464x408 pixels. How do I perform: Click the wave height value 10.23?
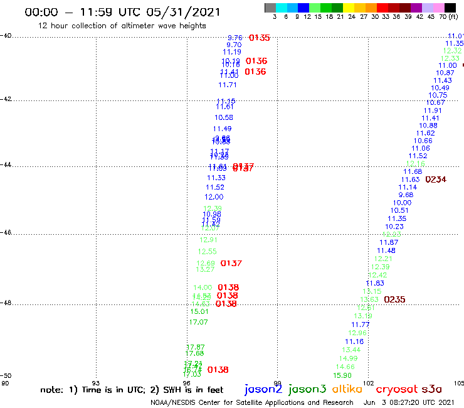(x=394, y=227)
